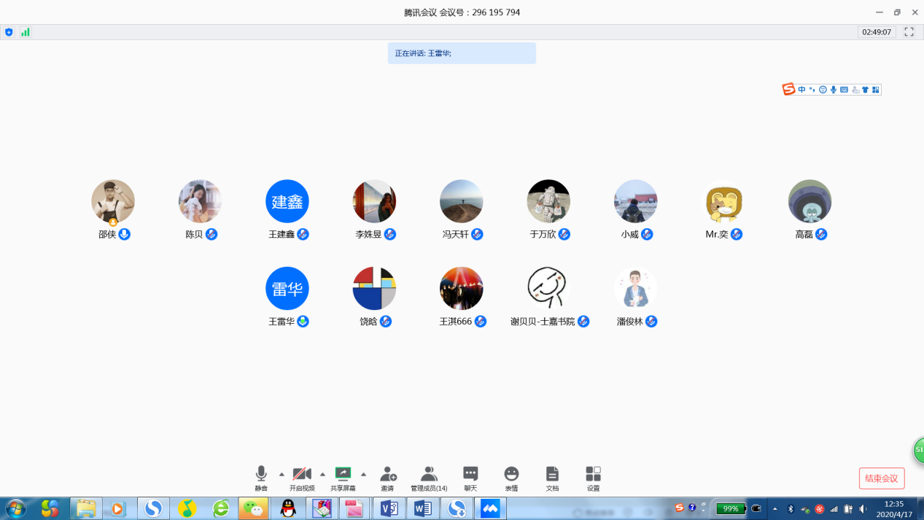Turn on camera via 开启视频
The height and width of the screenshot is (520, 924).
(x=302, y=478)
